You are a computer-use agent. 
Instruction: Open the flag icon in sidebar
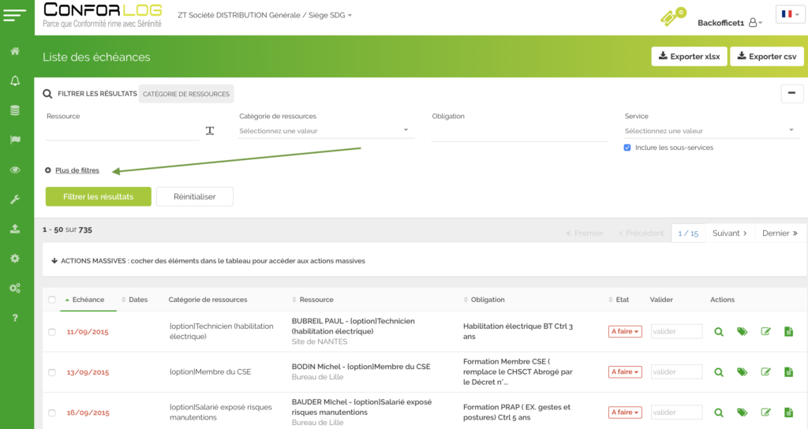click(15, 140)
